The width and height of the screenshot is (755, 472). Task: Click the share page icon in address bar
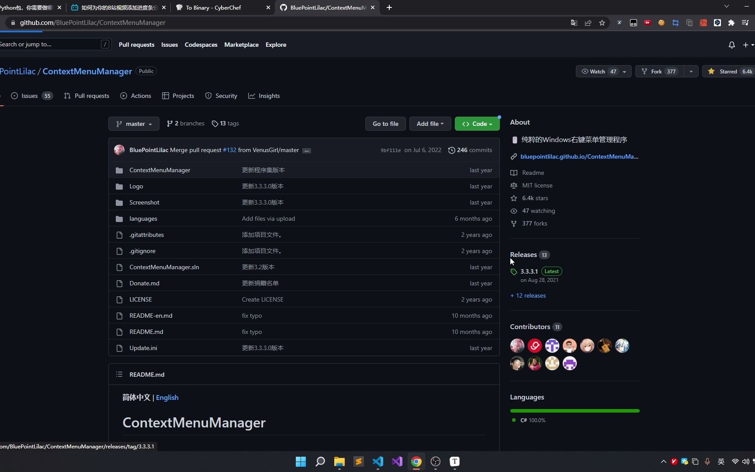point(588,23)
